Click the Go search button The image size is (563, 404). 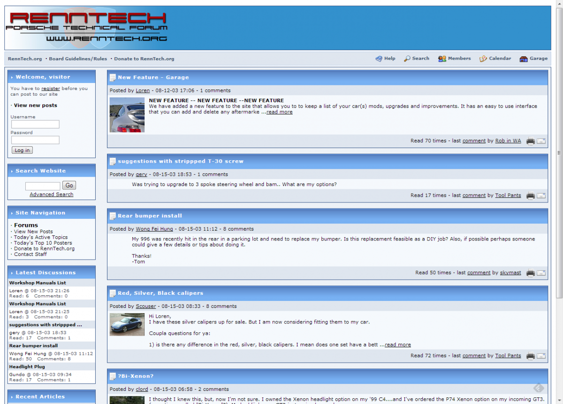tap(69, 186)
